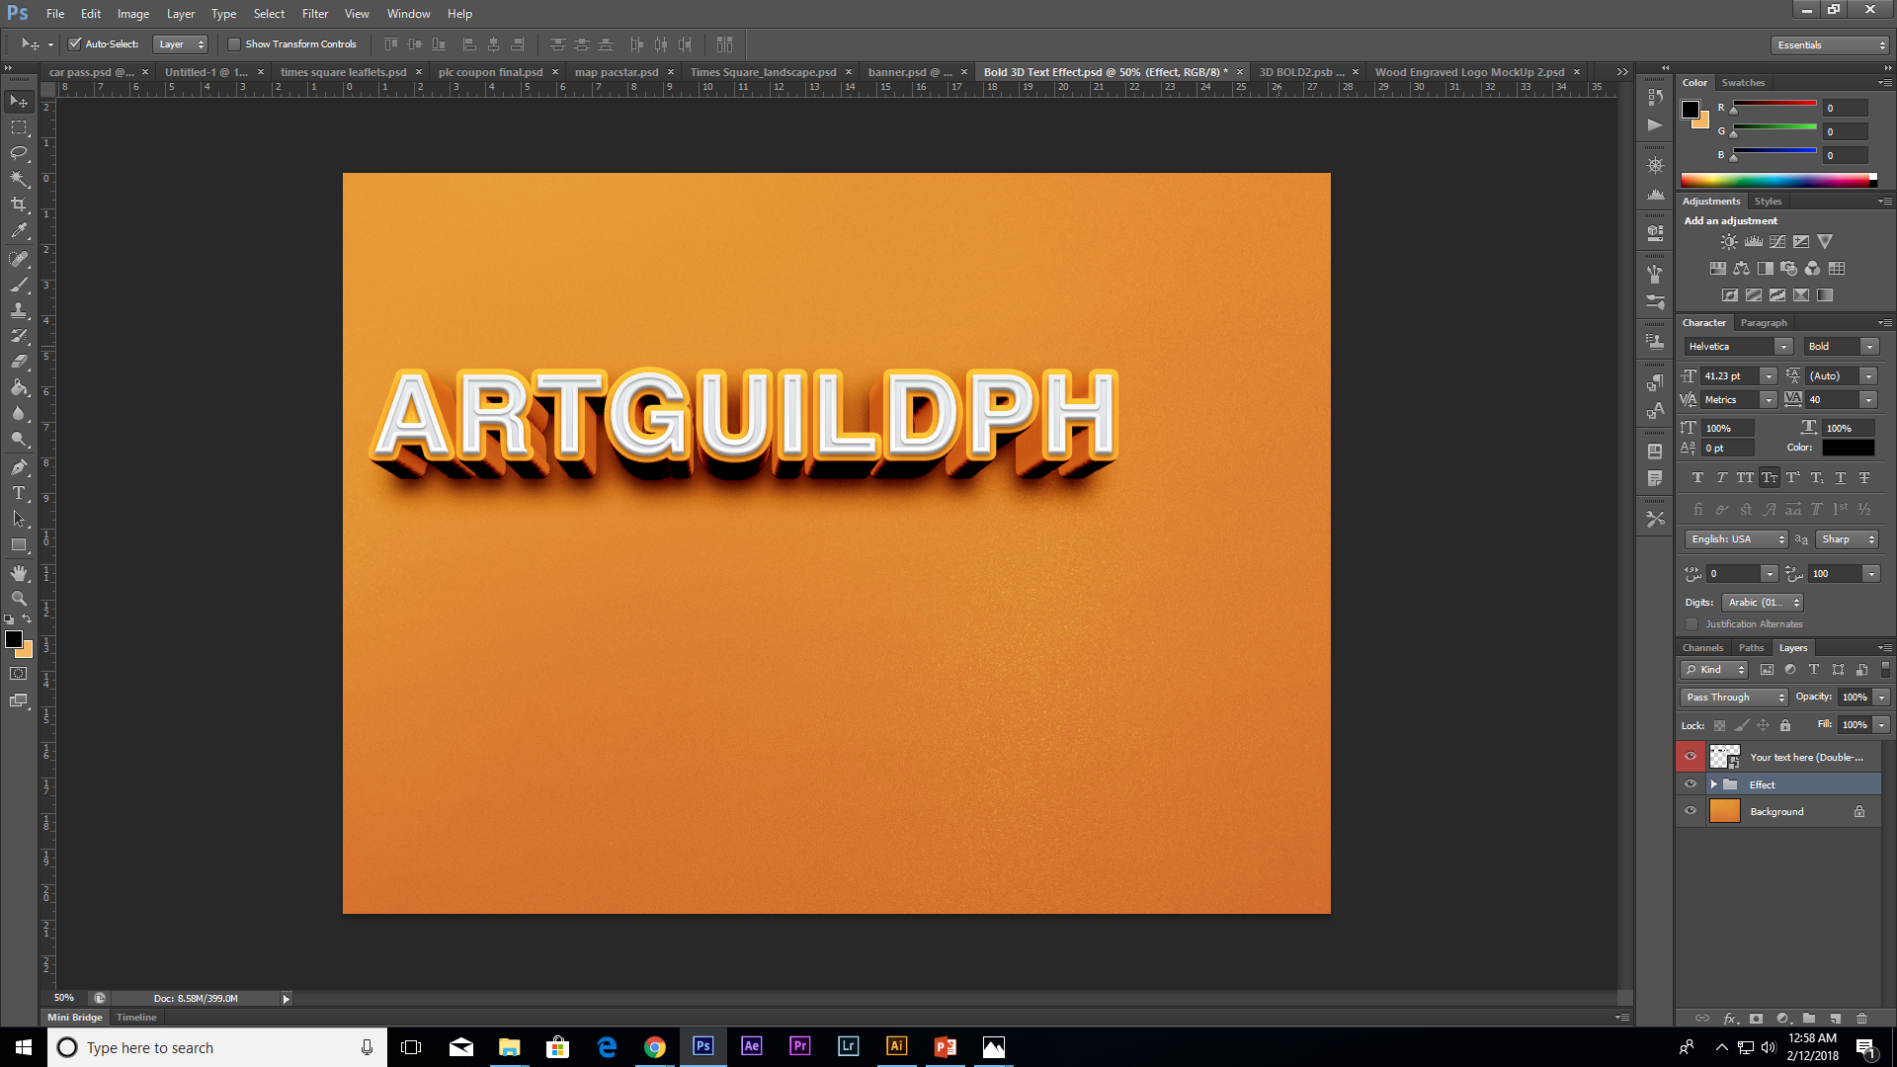This screenshot has width=1897, height=1067.
Task: Toggle Strikethrough text style
Action: pos(1864,477)
